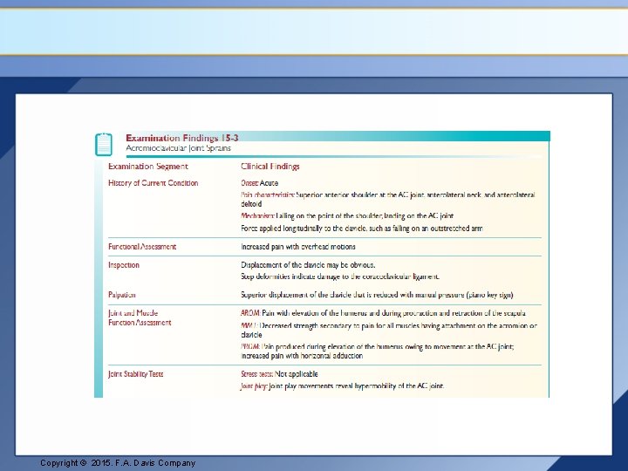Click 'History of Current Condition' row label
The width and height of the screenshot is (628, 471).
(x=153, y=183)
